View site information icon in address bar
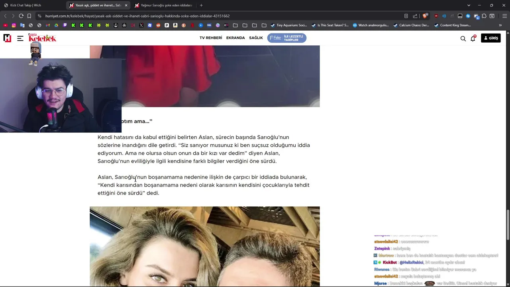The width and height of the screenshot is (510, 287). click(39, 16)
